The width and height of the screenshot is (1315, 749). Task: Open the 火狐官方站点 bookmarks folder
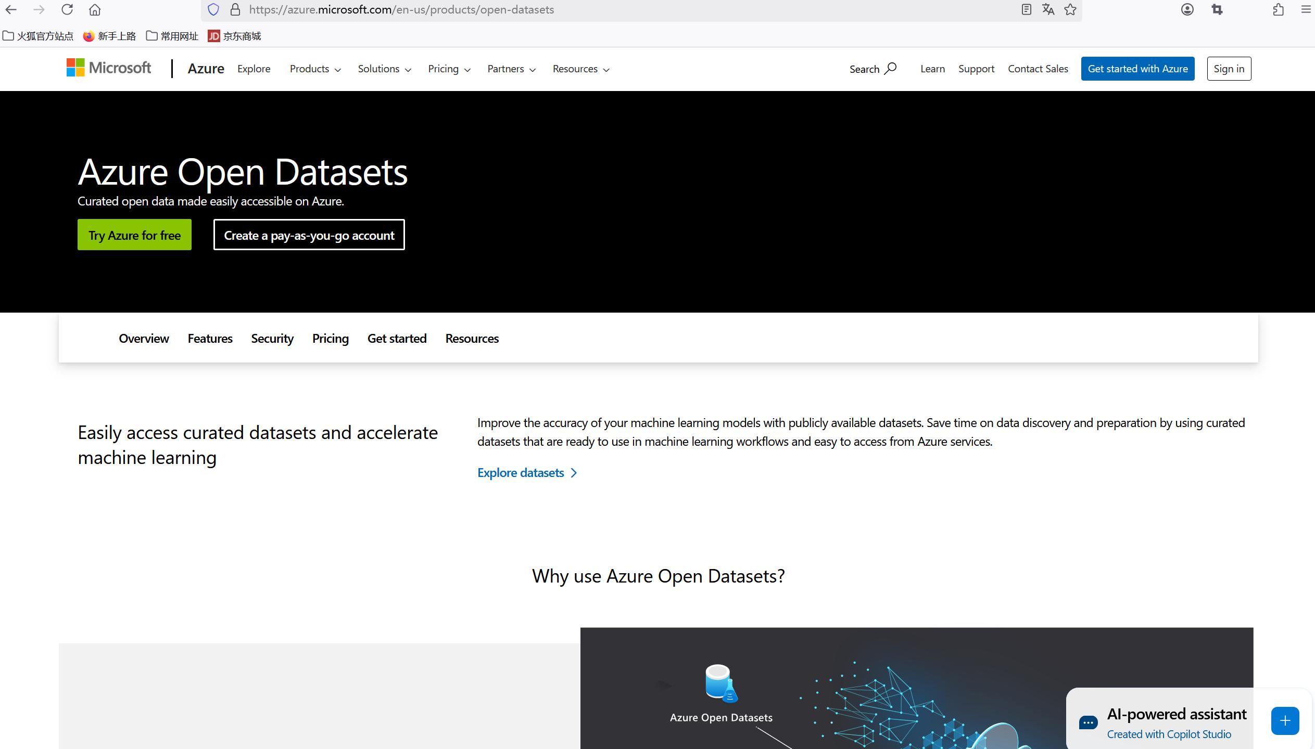point(38,36)
